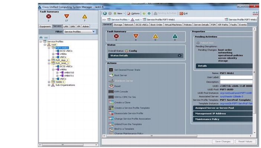Click the teal Info icon in toolbar
Image resolution: width=261 pixels, height=148 pixels.
point(149,13)
